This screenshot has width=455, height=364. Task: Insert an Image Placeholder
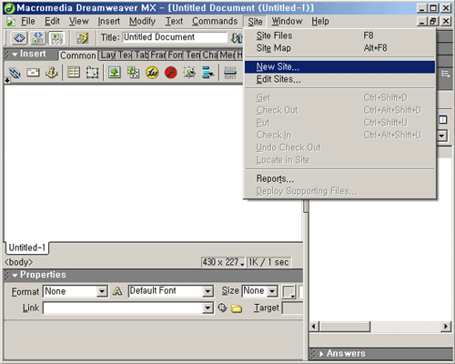pos(133,73)
